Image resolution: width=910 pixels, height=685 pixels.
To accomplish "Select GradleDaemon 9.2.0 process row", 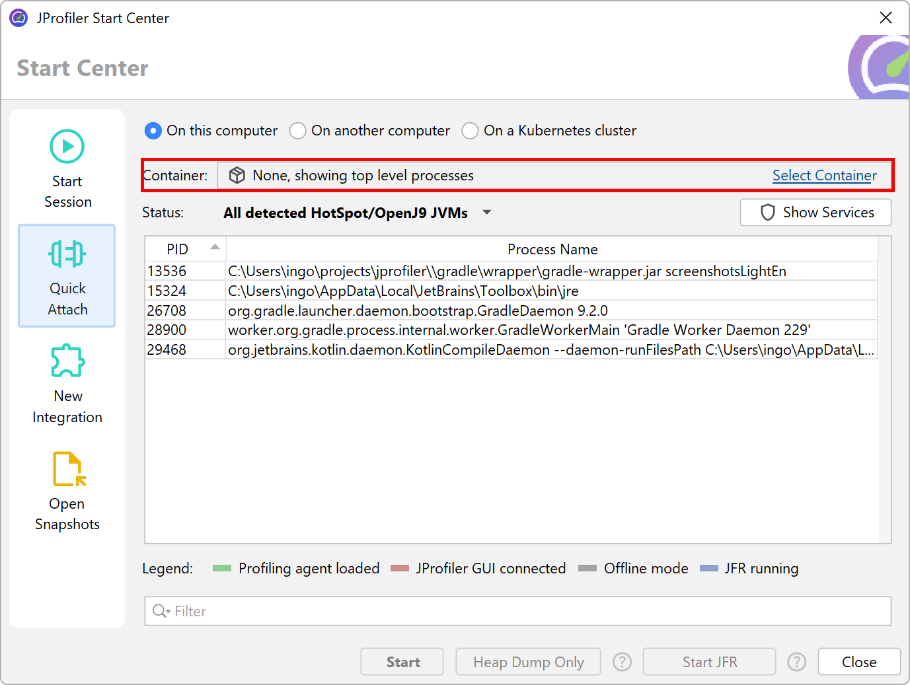I will pyautogui.click(x=418, y=310).
